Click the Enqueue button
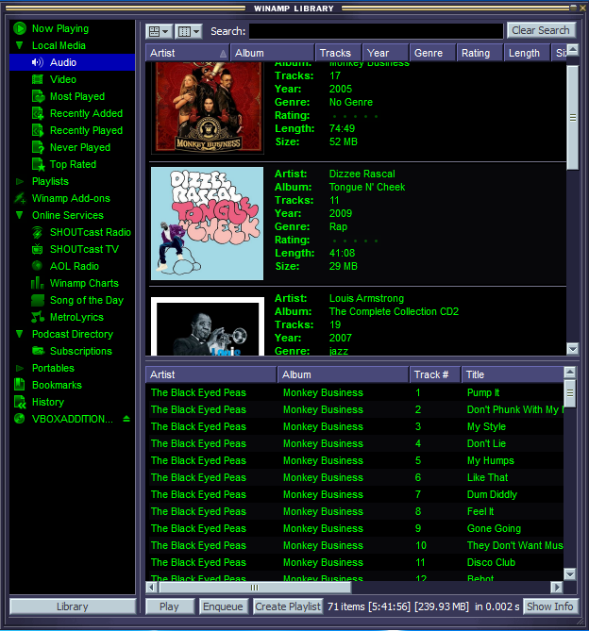Screen dimensions: 589x631 click(x=223, y=606)
